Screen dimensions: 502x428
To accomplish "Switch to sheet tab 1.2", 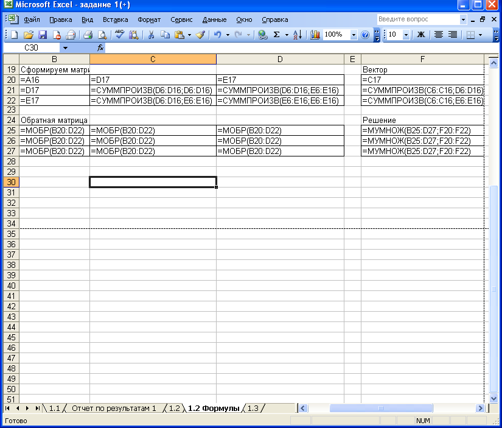I will (174, 408).
